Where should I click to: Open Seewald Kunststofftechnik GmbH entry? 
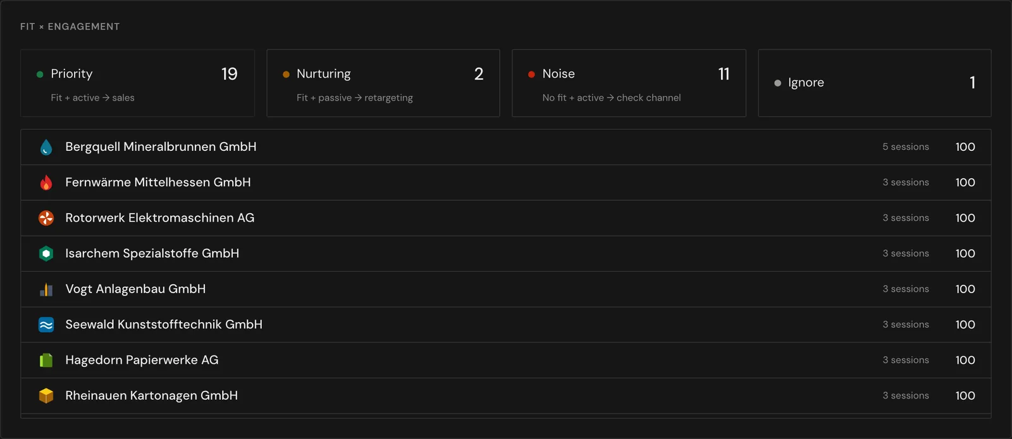point(506,325)
